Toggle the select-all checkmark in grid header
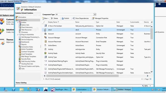Viewport: 166px width, 93px height. click(44, 22)
